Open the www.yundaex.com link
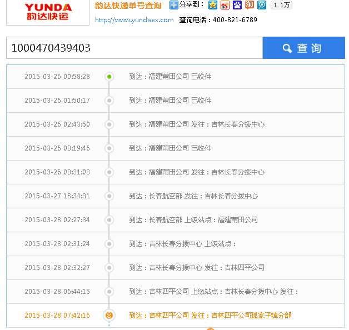The width and height of the screenshot is (349, 330). (134, 20)
